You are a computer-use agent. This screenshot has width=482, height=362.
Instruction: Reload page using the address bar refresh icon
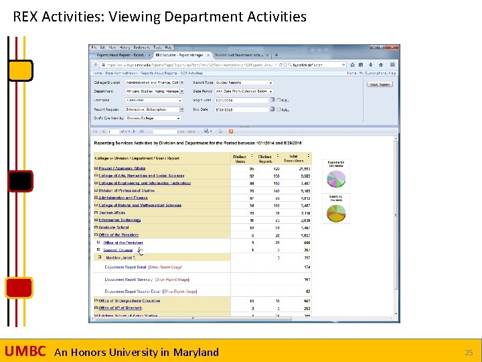pos(281,64)
